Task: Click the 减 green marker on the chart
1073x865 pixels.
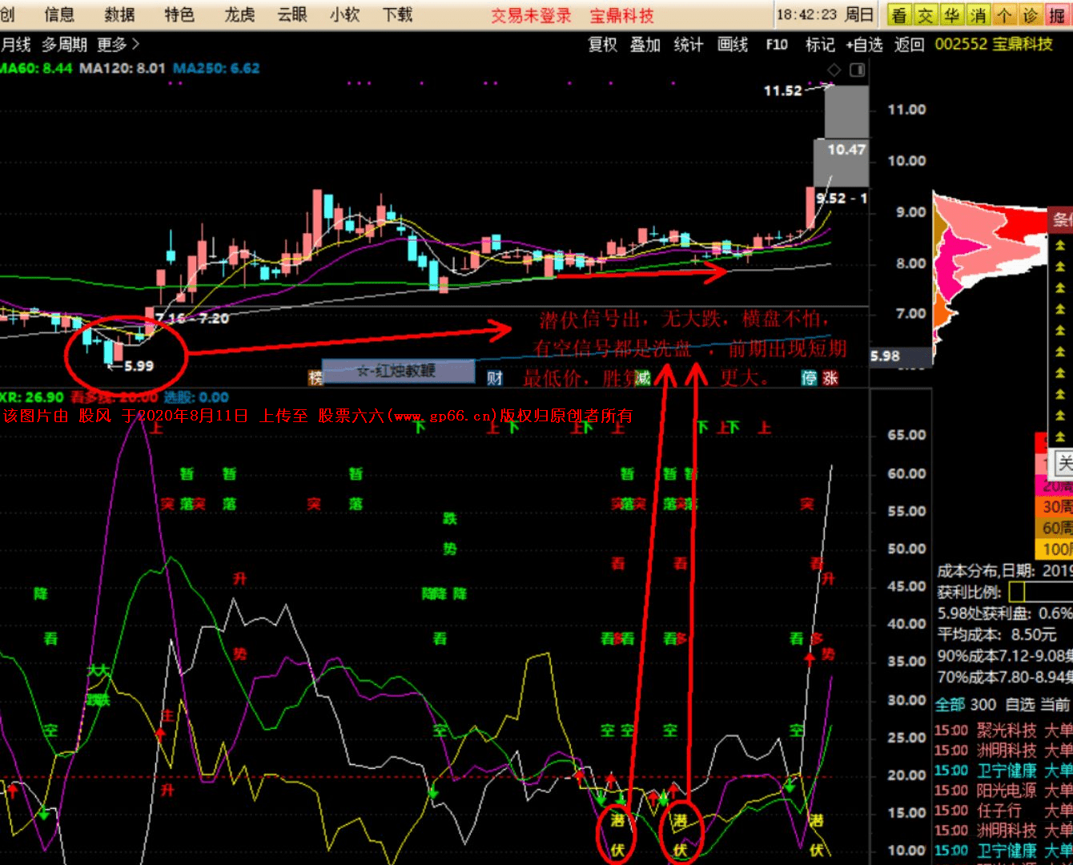Action: 642,377
